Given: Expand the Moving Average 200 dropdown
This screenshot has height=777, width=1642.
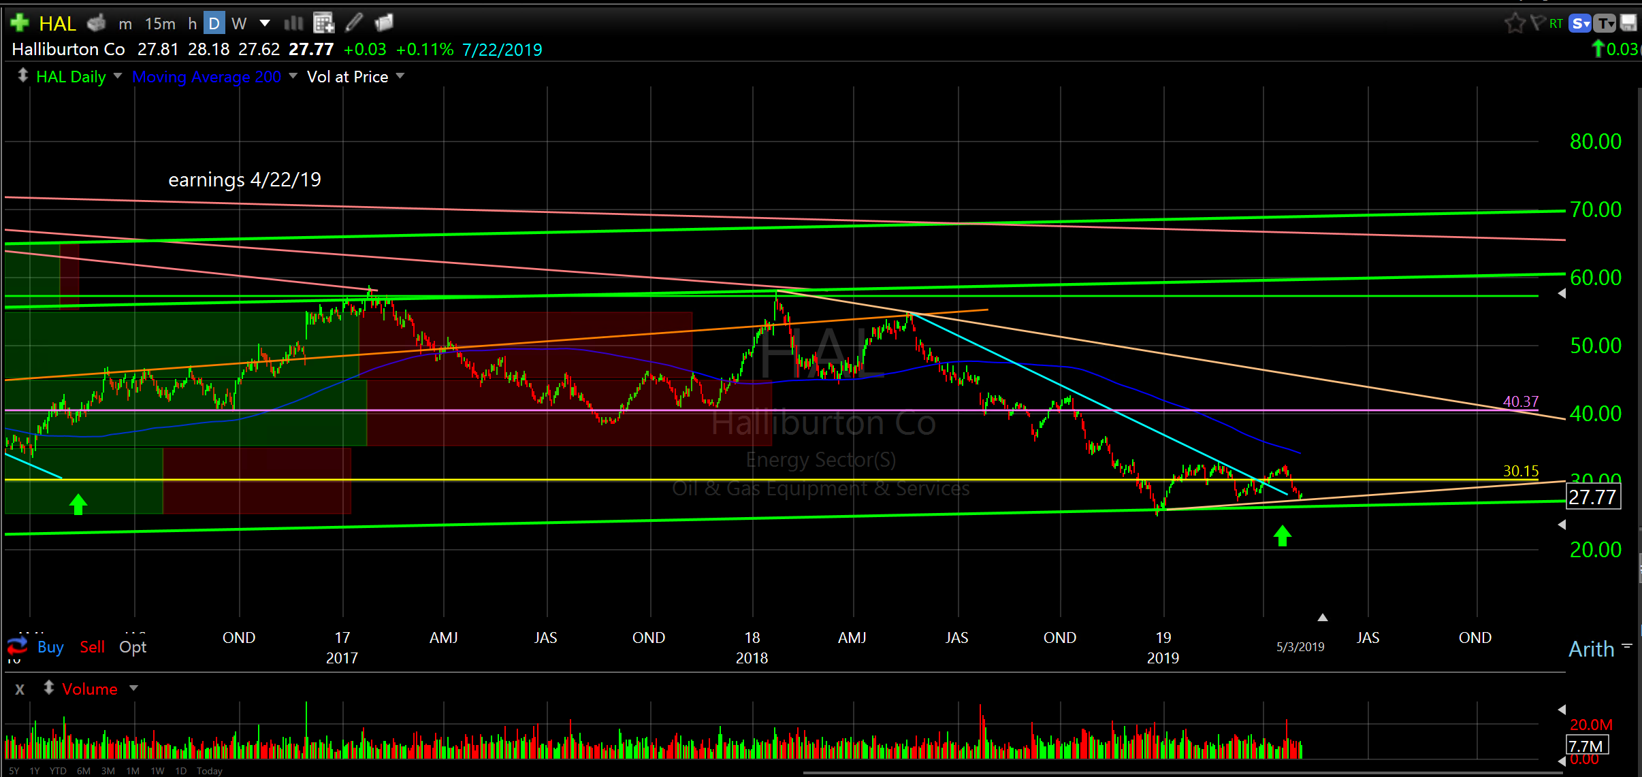Looking at the screenshot, I should tap(293, 76).
